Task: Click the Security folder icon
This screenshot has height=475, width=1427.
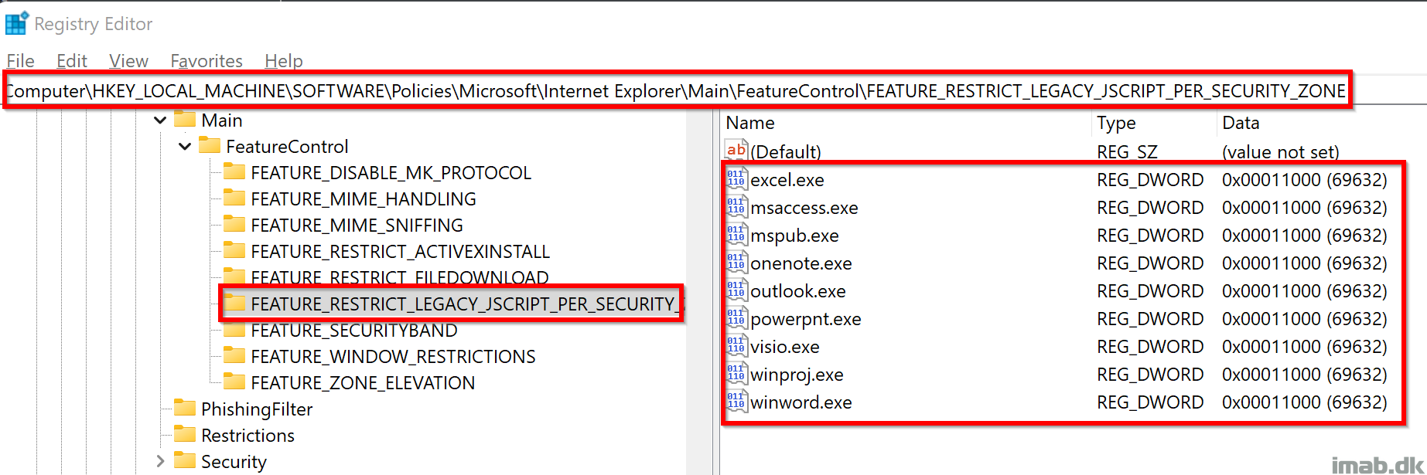Action: tap(185, 461)
